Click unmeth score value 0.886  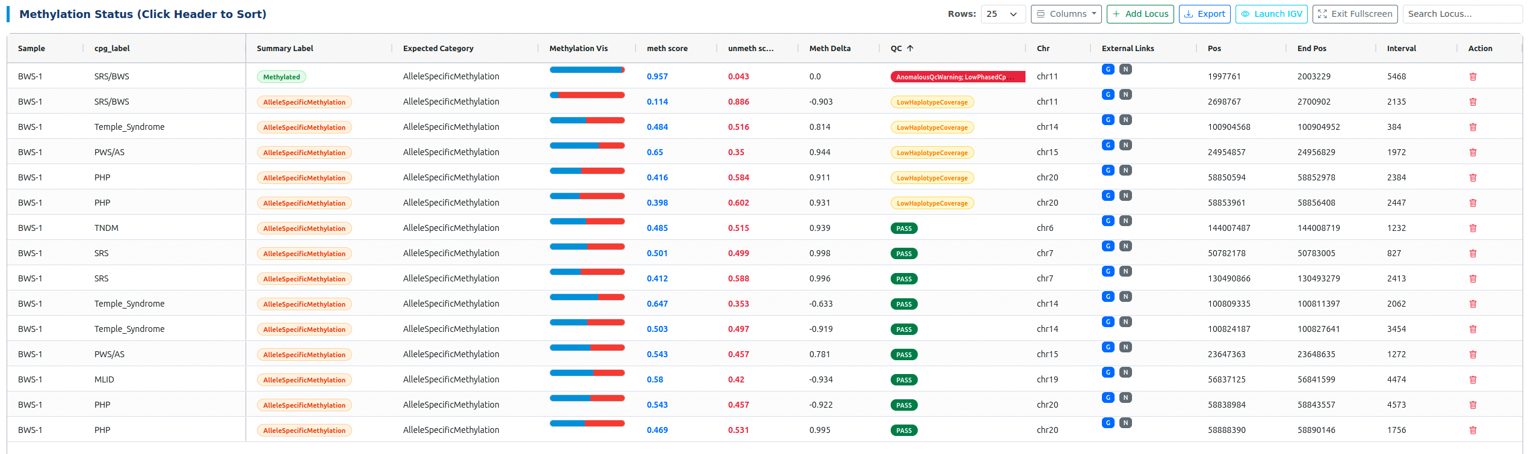pyautogui.click(x=738, y=102)
